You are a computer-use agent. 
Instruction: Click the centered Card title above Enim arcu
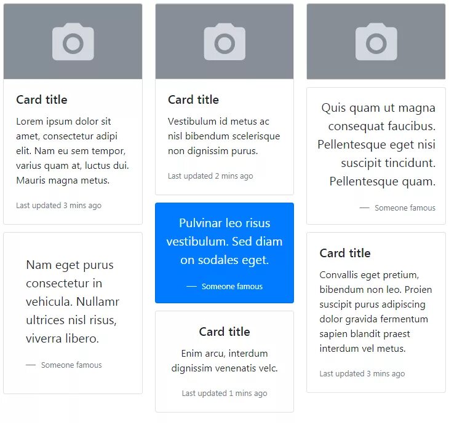(x=224, y=332)
